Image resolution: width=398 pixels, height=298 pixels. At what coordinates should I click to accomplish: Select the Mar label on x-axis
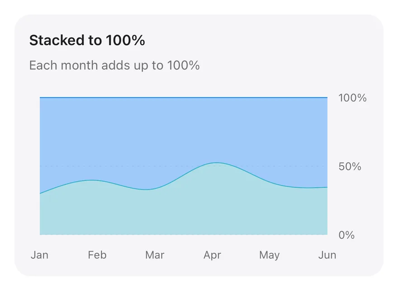(x=155, y=255)
